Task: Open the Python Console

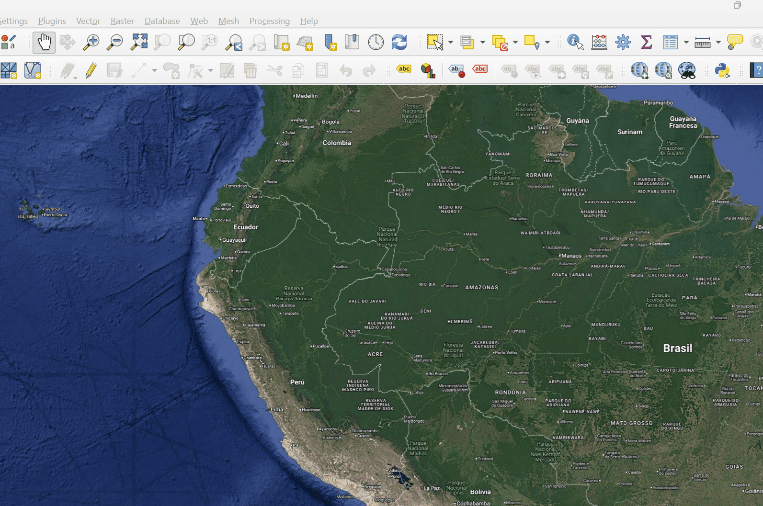Action: coord(722,71)
